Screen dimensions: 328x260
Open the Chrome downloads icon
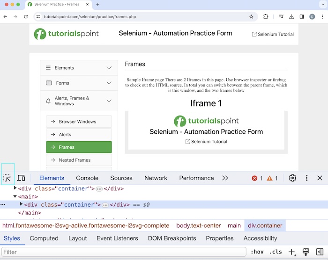[x=291, y=16]
